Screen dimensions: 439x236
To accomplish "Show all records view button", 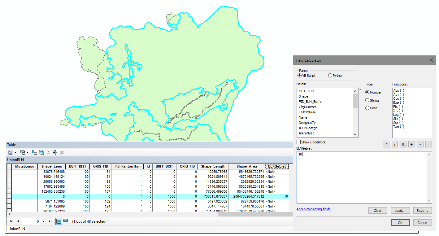I will click(59, 221).
